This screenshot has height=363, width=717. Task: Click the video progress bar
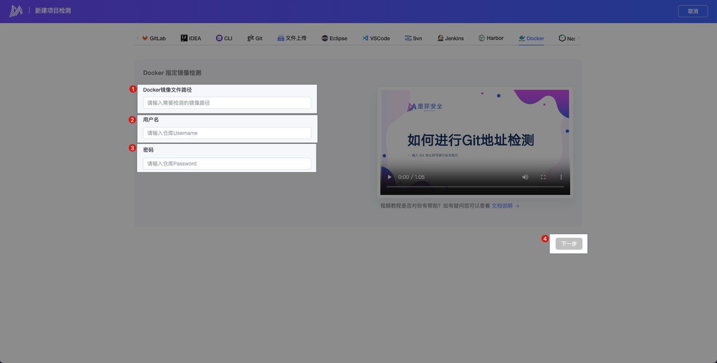click(475, 187)
